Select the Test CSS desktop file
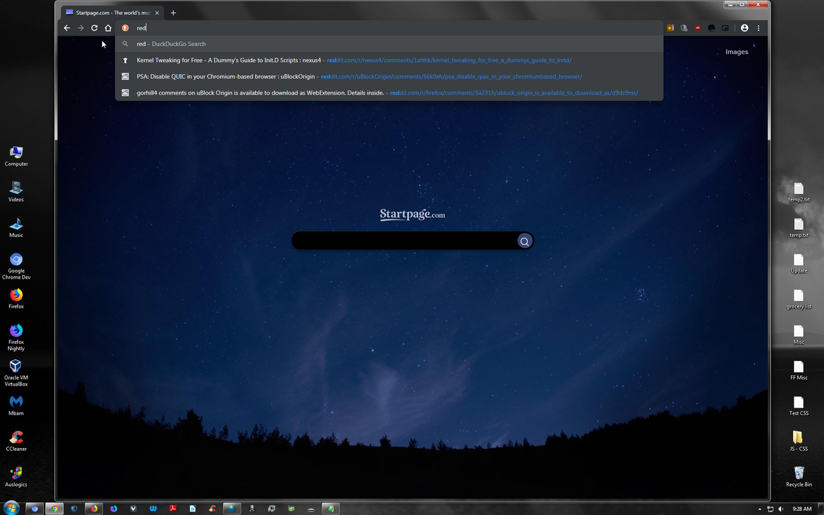The image size is (824, 515). pyautogui.click(x=799, y=406)
